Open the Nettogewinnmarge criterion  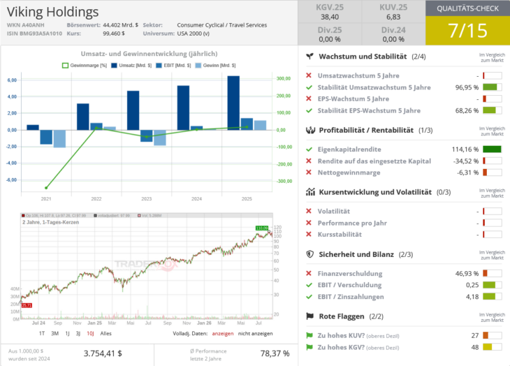pyautogui.click(x=349, y=173)
